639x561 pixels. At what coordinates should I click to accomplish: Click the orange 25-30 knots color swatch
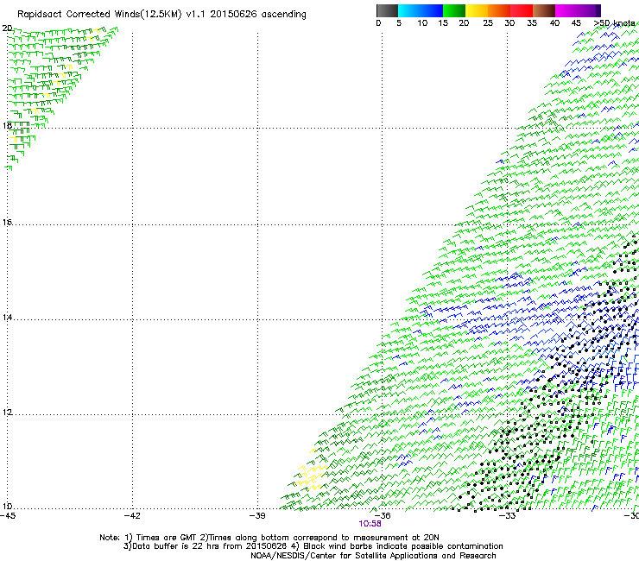(x=499, y=10)
